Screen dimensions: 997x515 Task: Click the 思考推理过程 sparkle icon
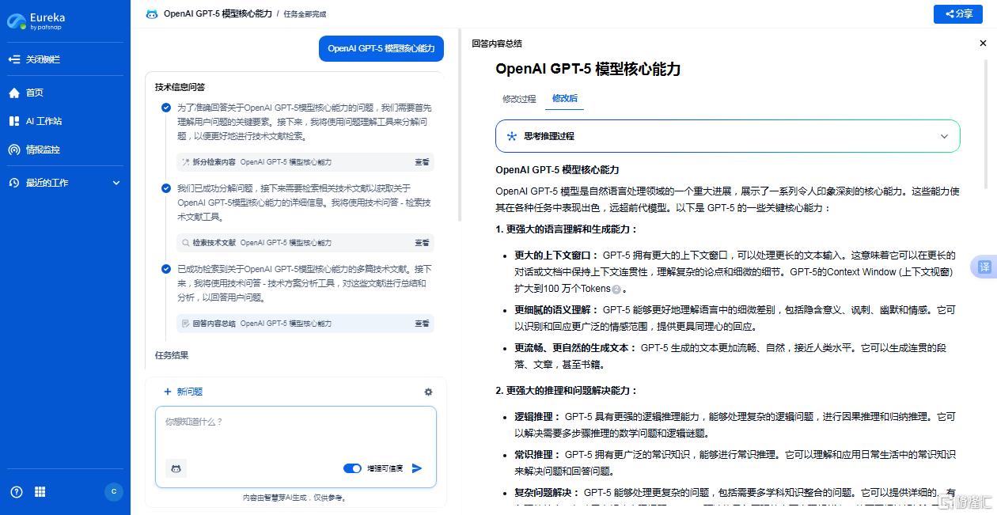point(512,136)
